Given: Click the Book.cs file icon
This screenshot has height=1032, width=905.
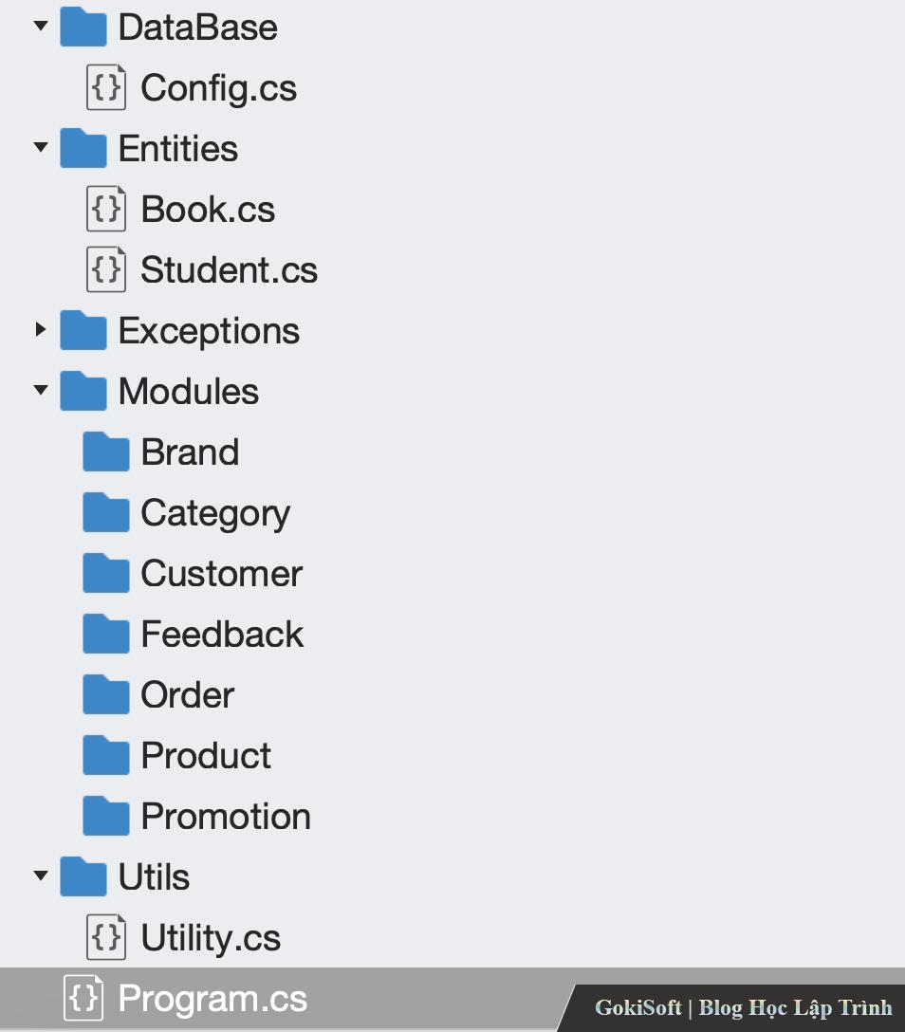Looking at the screenshot, I should click(x=106, y=209).
